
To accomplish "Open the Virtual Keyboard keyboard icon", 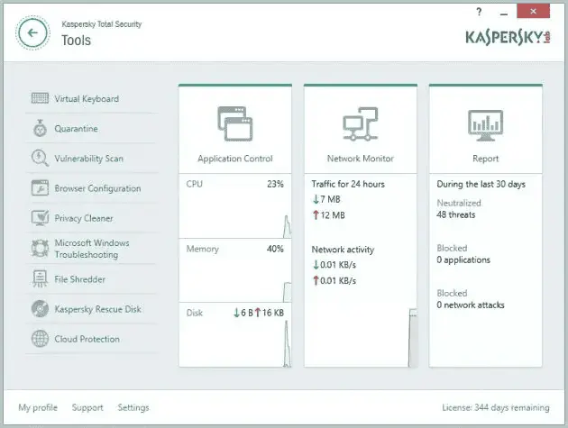I will coord(40,98).
